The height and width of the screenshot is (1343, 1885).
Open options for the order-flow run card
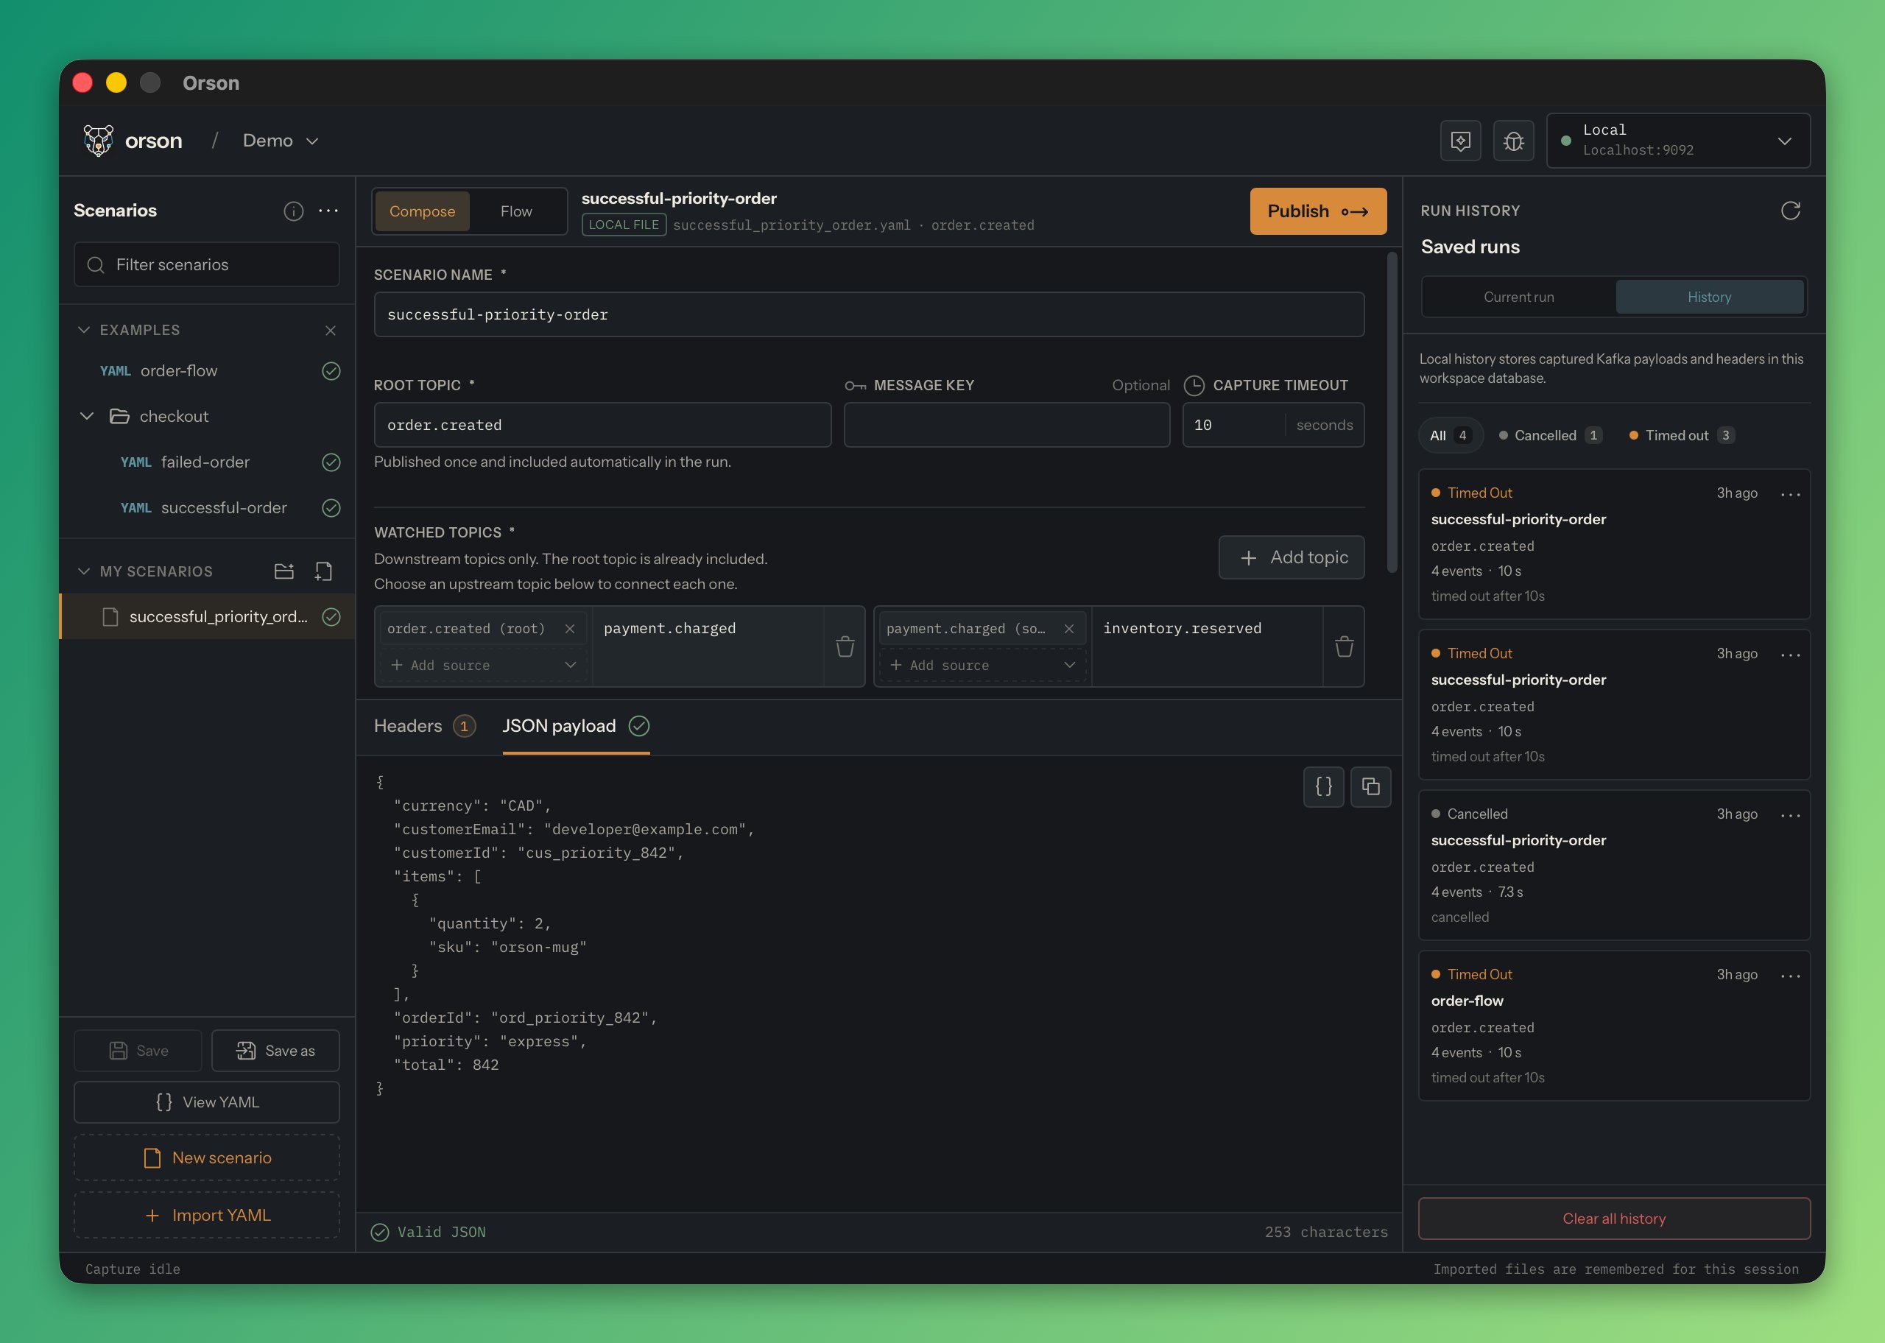click(x=1791, y=976)
